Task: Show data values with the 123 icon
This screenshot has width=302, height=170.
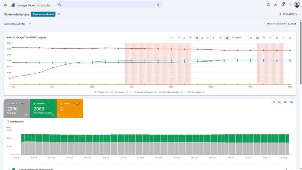Action: (x=221, y=38)
